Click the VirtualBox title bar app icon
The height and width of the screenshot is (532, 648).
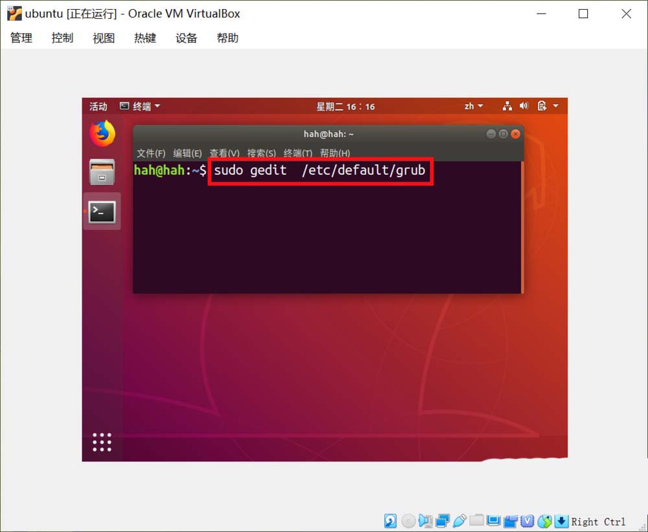(x=14, y=13)
